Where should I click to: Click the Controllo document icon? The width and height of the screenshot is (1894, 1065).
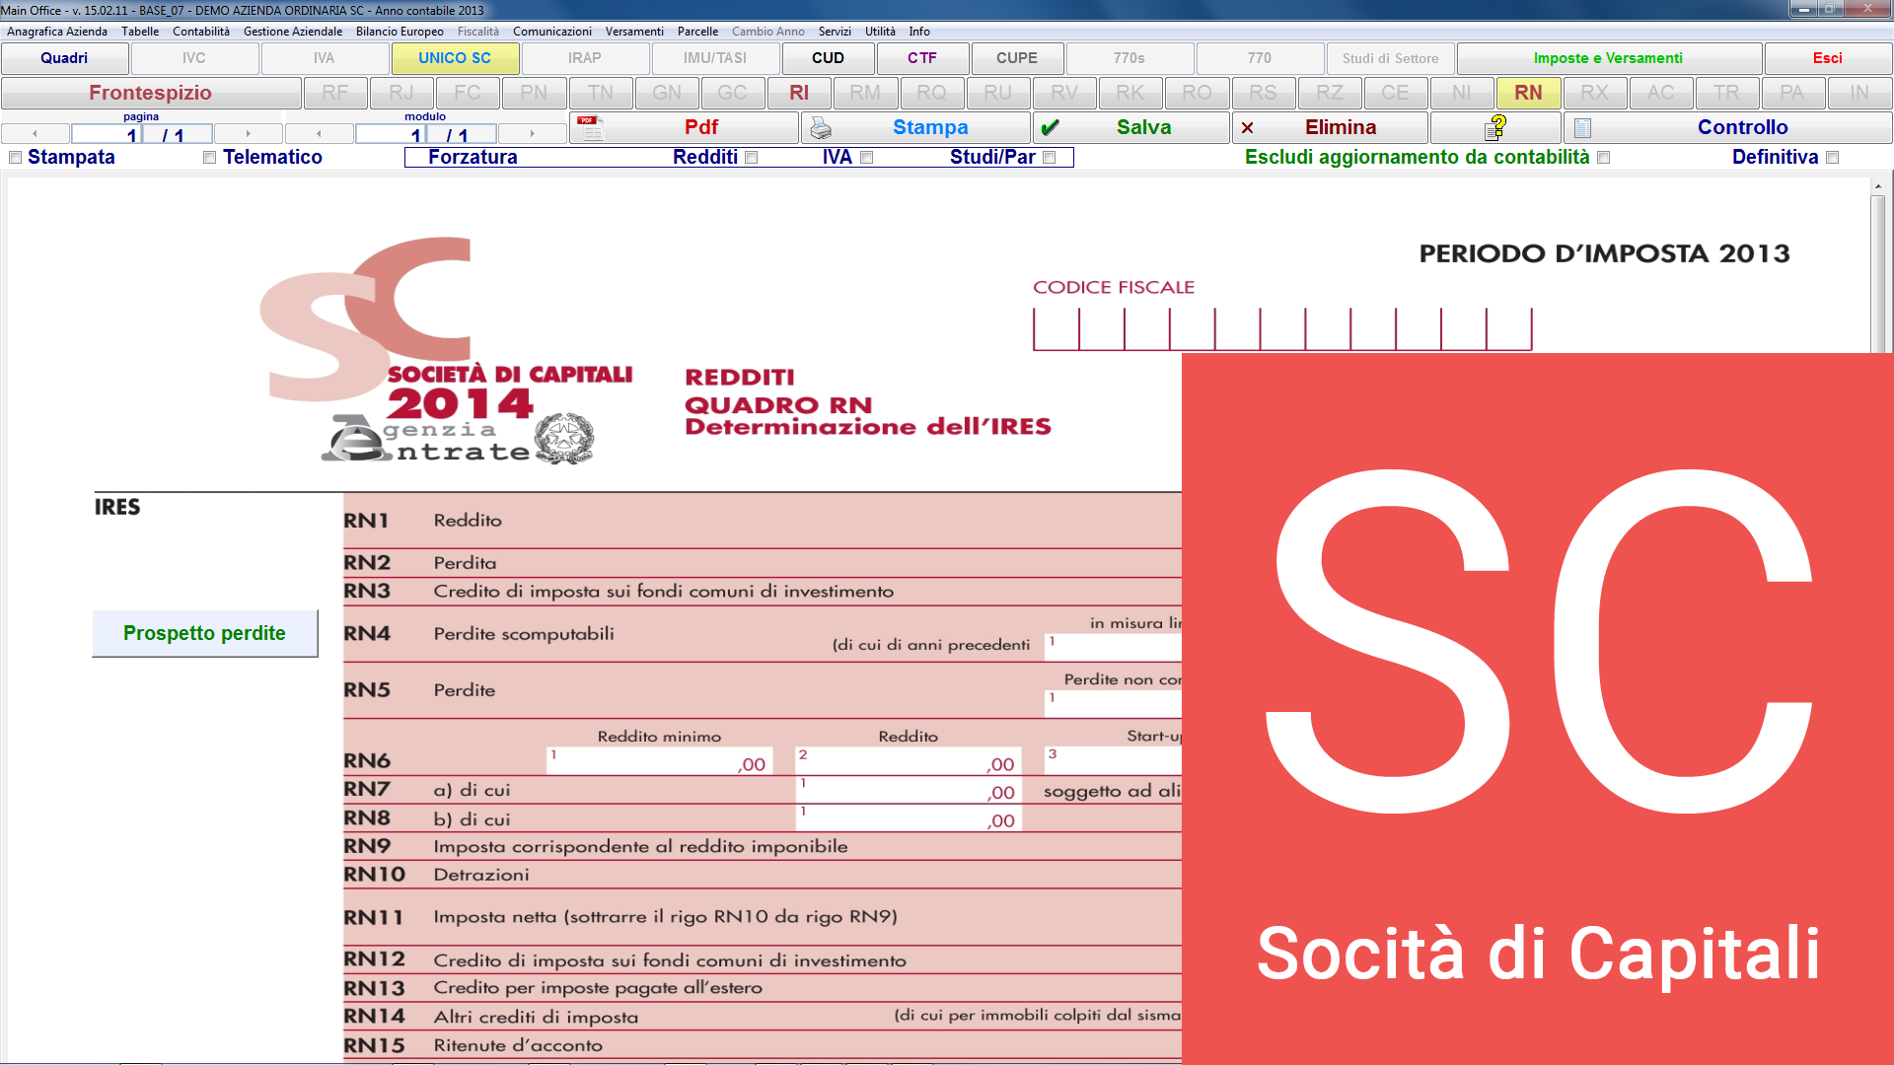(1582, 128)
